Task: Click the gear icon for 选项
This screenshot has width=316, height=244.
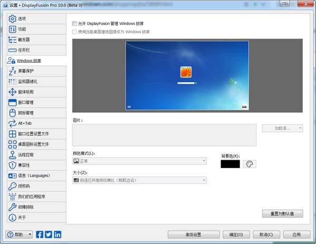Action: (x=12, y=19)
